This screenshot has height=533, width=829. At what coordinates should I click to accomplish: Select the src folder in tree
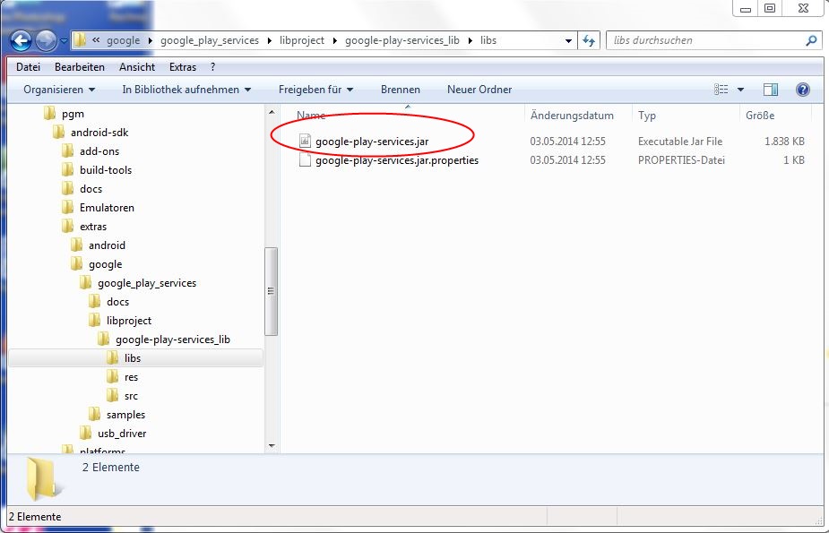131,396
